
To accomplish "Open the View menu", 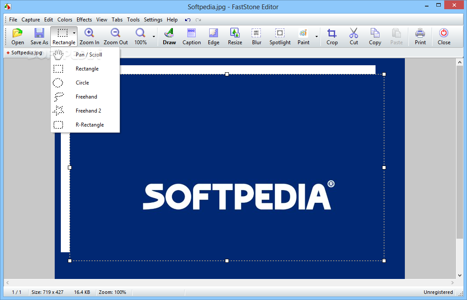I will [x=102, y=20].
